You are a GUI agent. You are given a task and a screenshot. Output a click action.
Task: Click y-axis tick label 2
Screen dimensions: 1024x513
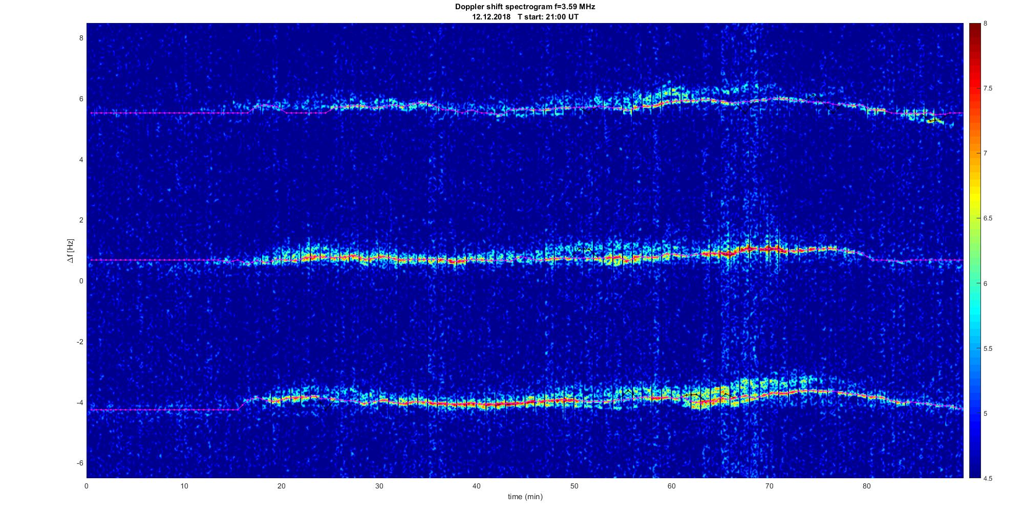coord(81,220)
